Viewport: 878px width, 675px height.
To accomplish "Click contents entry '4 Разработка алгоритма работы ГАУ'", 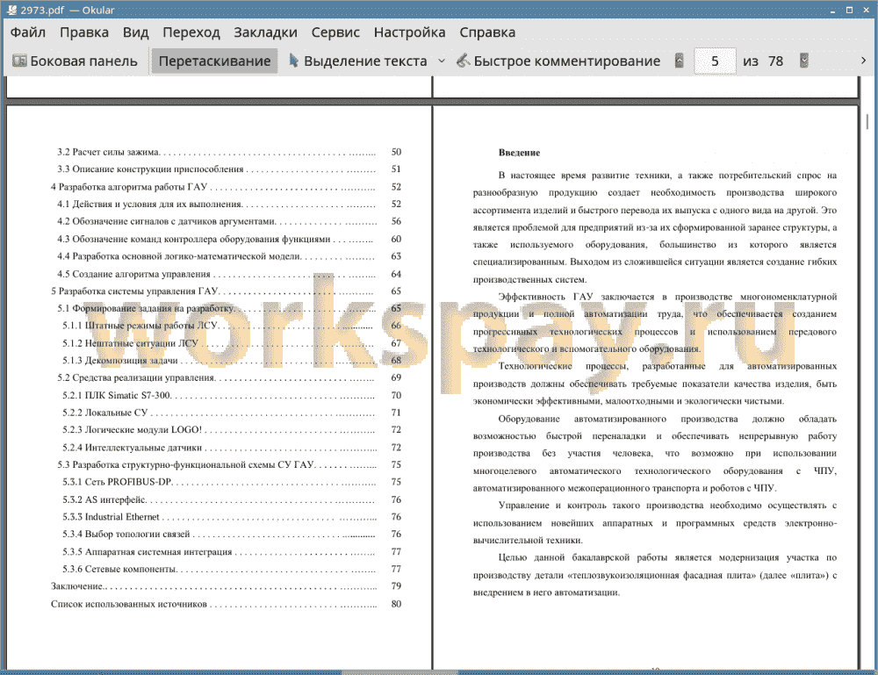I will tap(129, 187).
